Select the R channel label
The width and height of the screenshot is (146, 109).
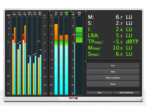[x=19, y=12]
